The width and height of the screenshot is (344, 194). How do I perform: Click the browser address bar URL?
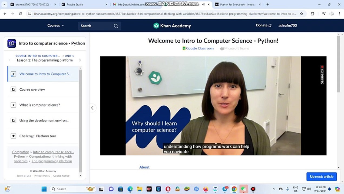[x=165, y=13]
